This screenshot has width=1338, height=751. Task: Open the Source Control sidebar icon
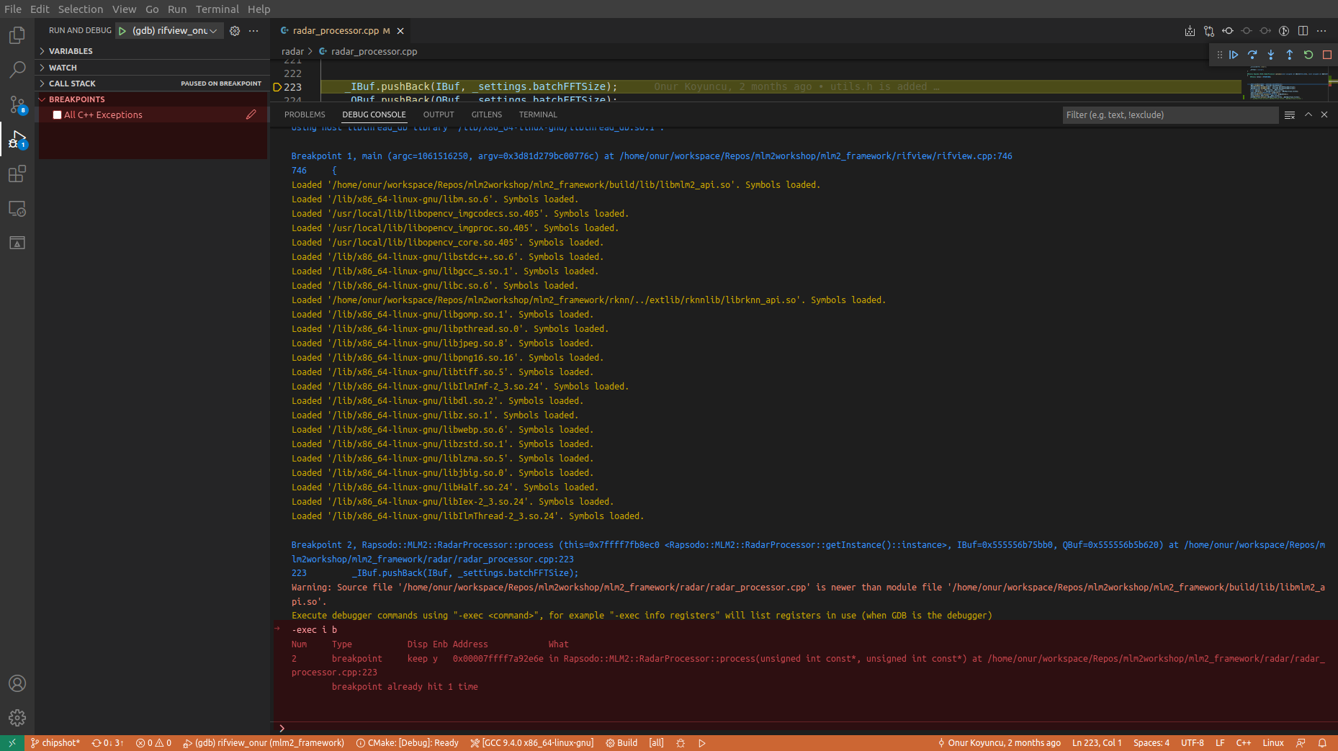(x=17, y=104)
